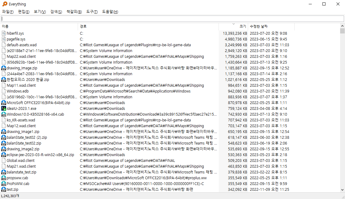This screenshot has height=199, width=345.
Task: Click the {a58196d2-1b0c-11ee-9fe8 file name
Action: pos(42,97)
